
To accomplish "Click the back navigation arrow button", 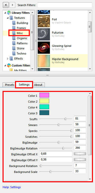I will point(6,5).
